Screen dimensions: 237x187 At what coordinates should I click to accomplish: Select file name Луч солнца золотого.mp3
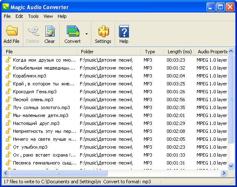coord(41,107)
